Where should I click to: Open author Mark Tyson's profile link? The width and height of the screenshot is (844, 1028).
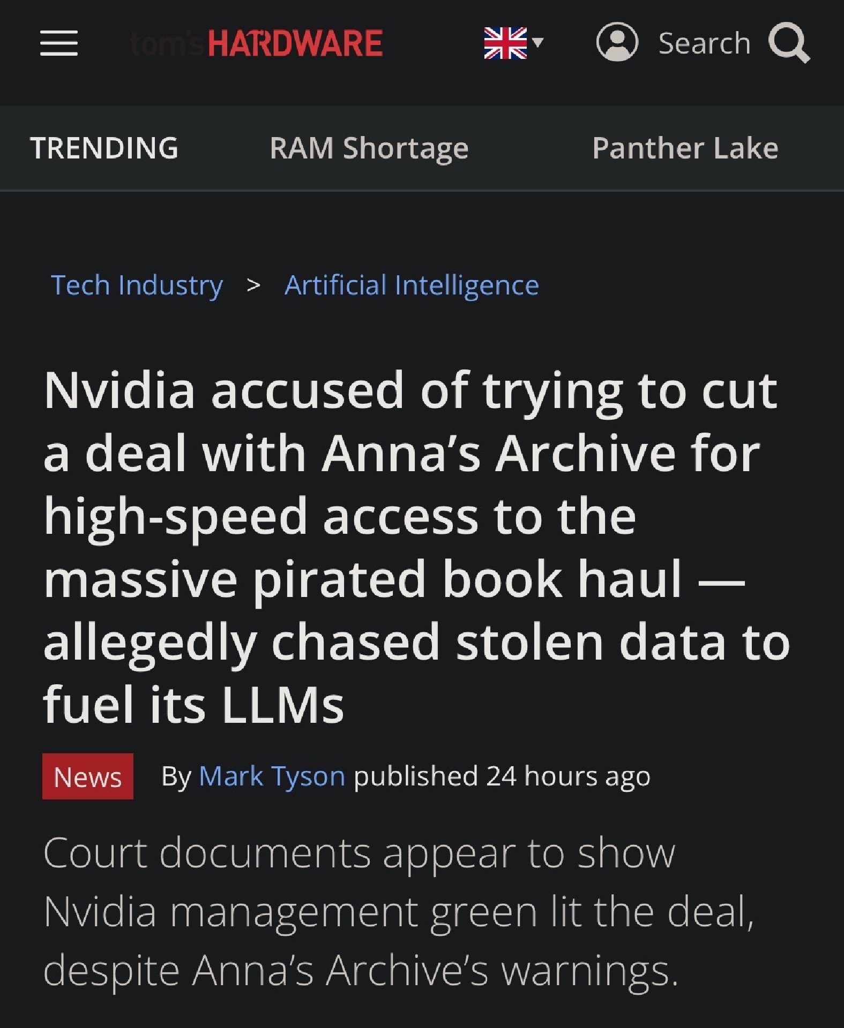point(272,776)
